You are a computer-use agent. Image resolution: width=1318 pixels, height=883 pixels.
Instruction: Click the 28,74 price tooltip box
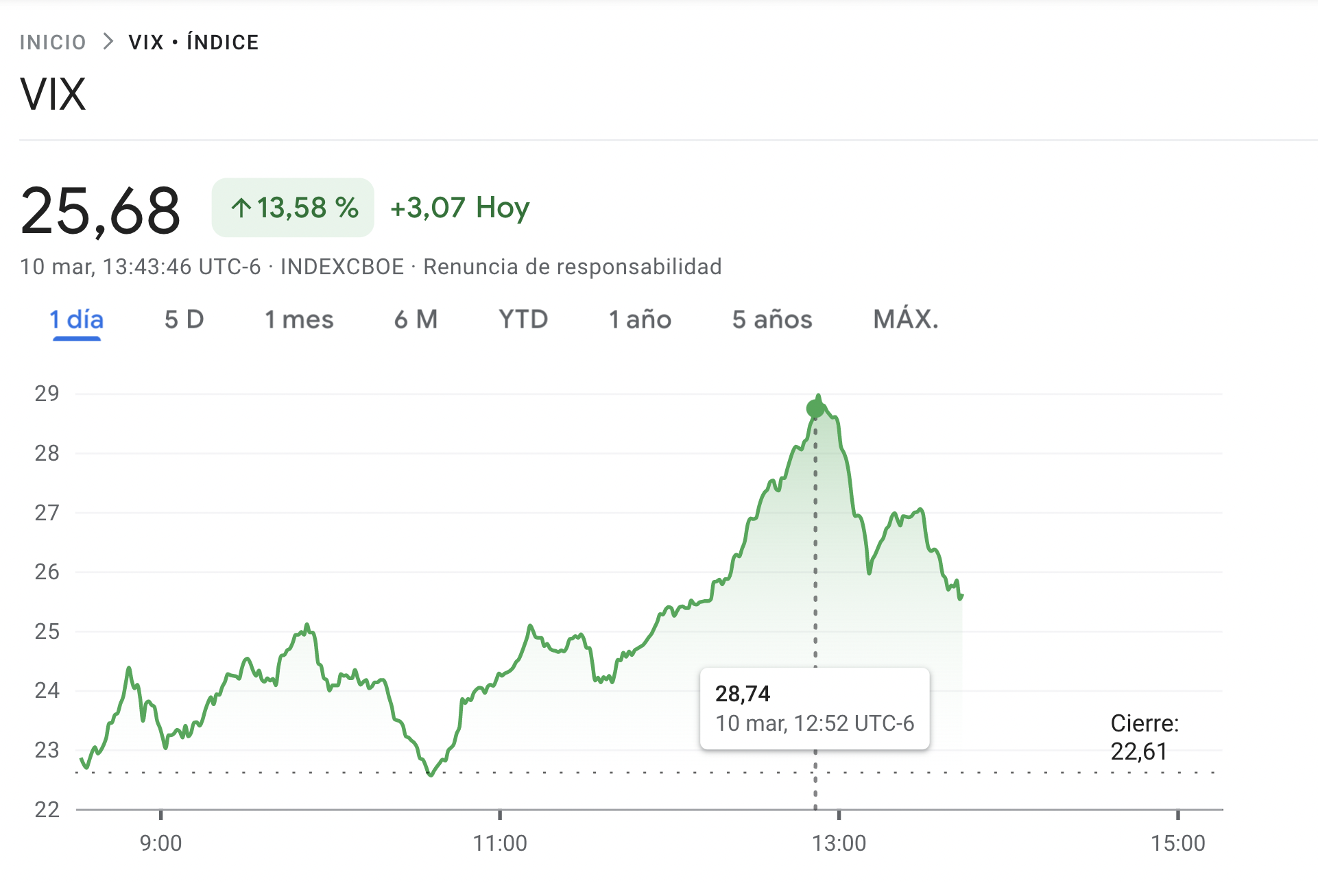pyautogui.click(x=815, y=708)
